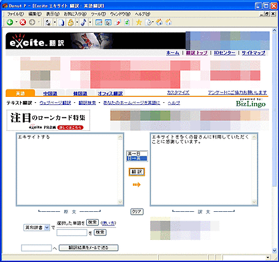Switch to the 中国語 tab
The width and height of the screenshot is (279, 262).
click(x=50, y=94)
